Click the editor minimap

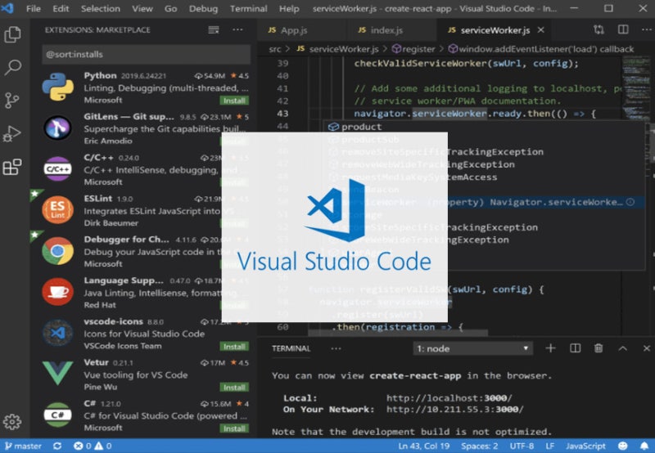click(636, 87)
